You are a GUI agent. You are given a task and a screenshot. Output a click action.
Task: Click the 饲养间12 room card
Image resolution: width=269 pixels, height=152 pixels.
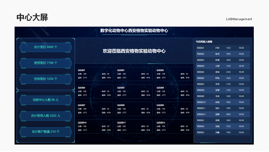(x=173, y=126)
